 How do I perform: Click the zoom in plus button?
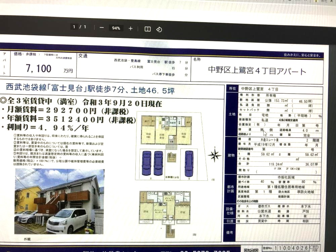point(131,29)
